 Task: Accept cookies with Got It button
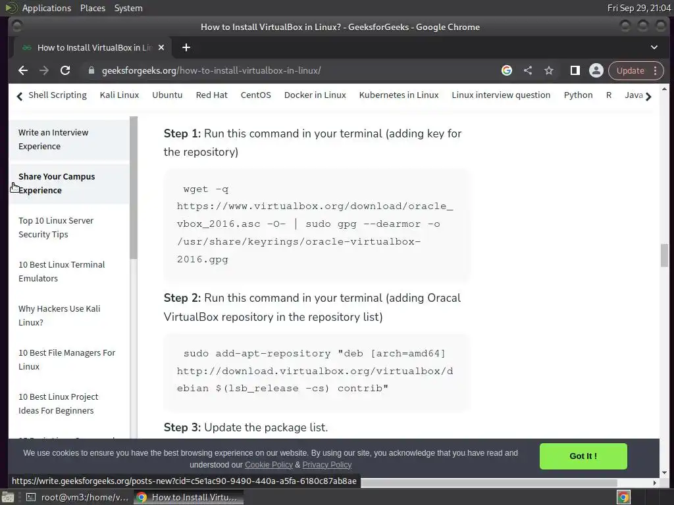(583, 456)
